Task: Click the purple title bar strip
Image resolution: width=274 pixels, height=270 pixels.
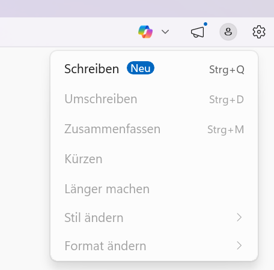Action: pos(137,8)
